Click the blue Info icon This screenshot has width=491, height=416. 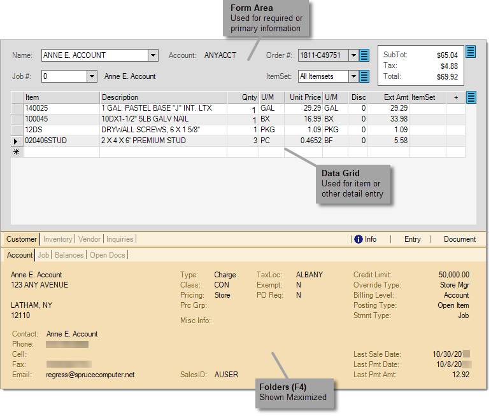359,239
